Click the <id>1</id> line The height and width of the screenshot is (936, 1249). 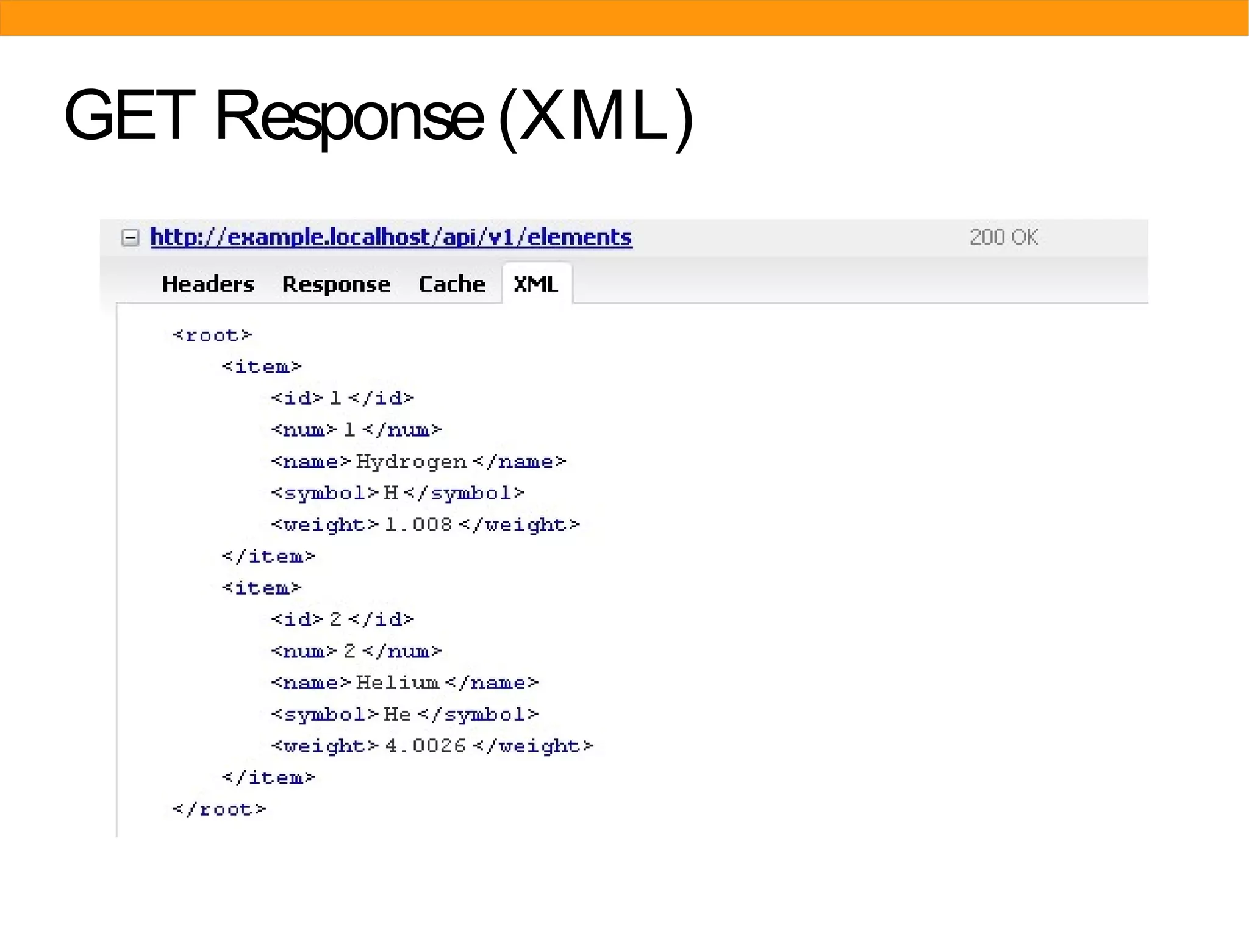click(x=342, y=398)
